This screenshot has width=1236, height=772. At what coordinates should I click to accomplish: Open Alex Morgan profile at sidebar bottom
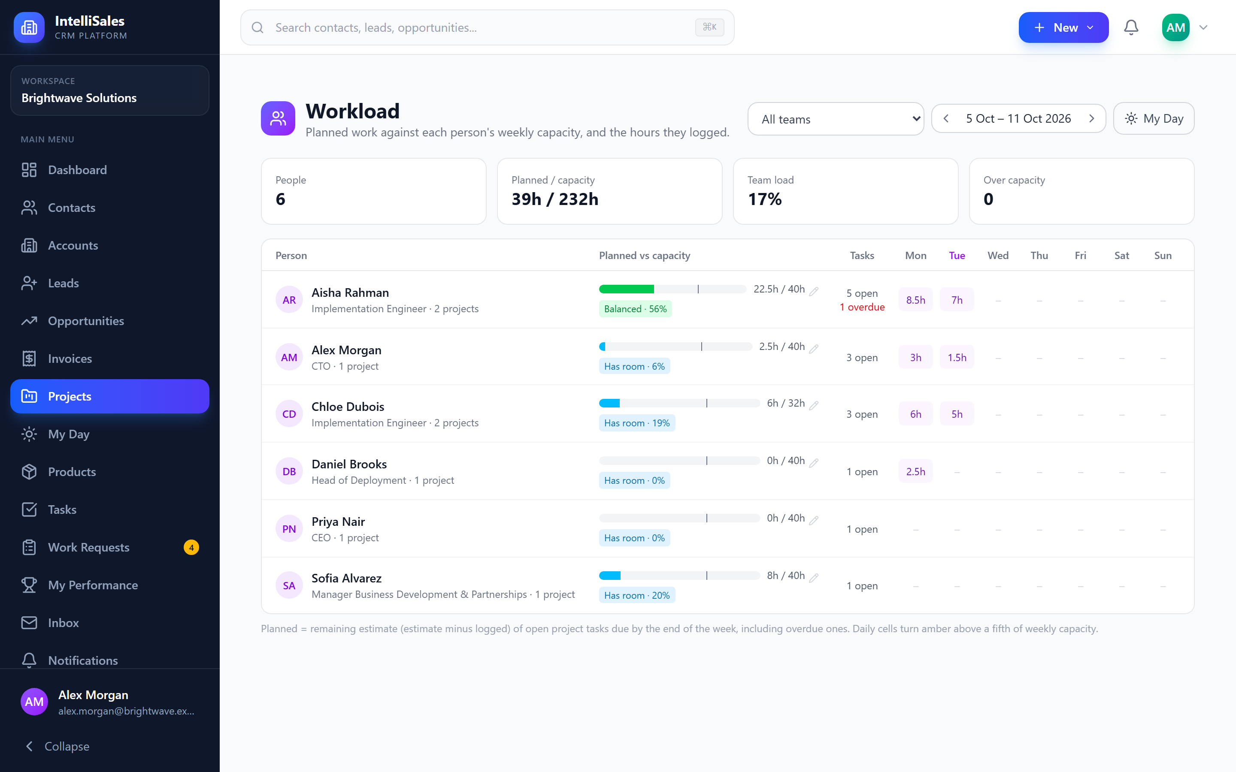click(110, 702)
